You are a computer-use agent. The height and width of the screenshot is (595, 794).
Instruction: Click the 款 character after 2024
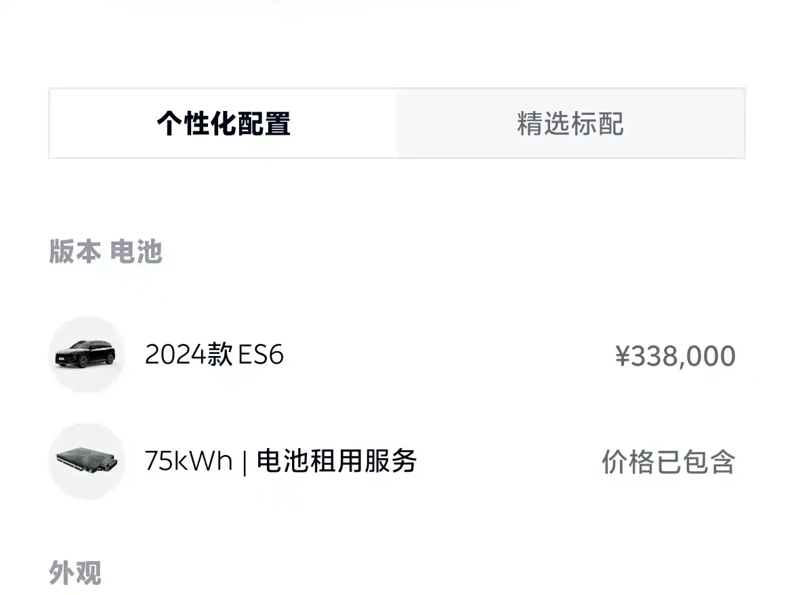coord(220,354)
